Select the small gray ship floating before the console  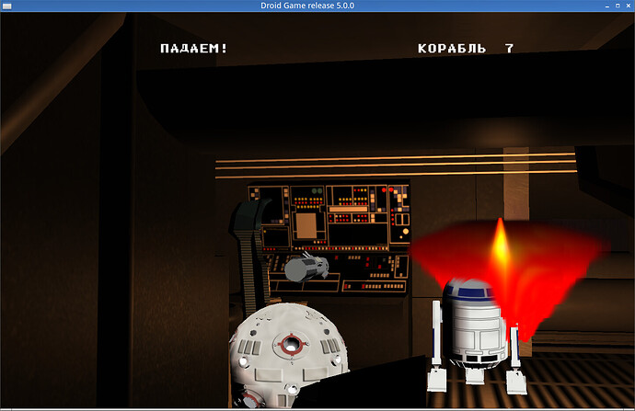point(306,268)
